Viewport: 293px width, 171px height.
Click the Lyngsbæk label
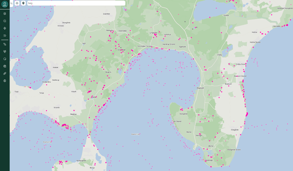(x=153, y=33)
